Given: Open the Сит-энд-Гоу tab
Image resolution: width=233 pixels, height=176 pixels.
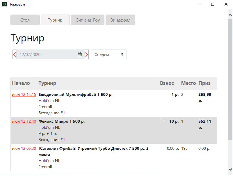Looking at the screenshot, I should pos(88,20).
